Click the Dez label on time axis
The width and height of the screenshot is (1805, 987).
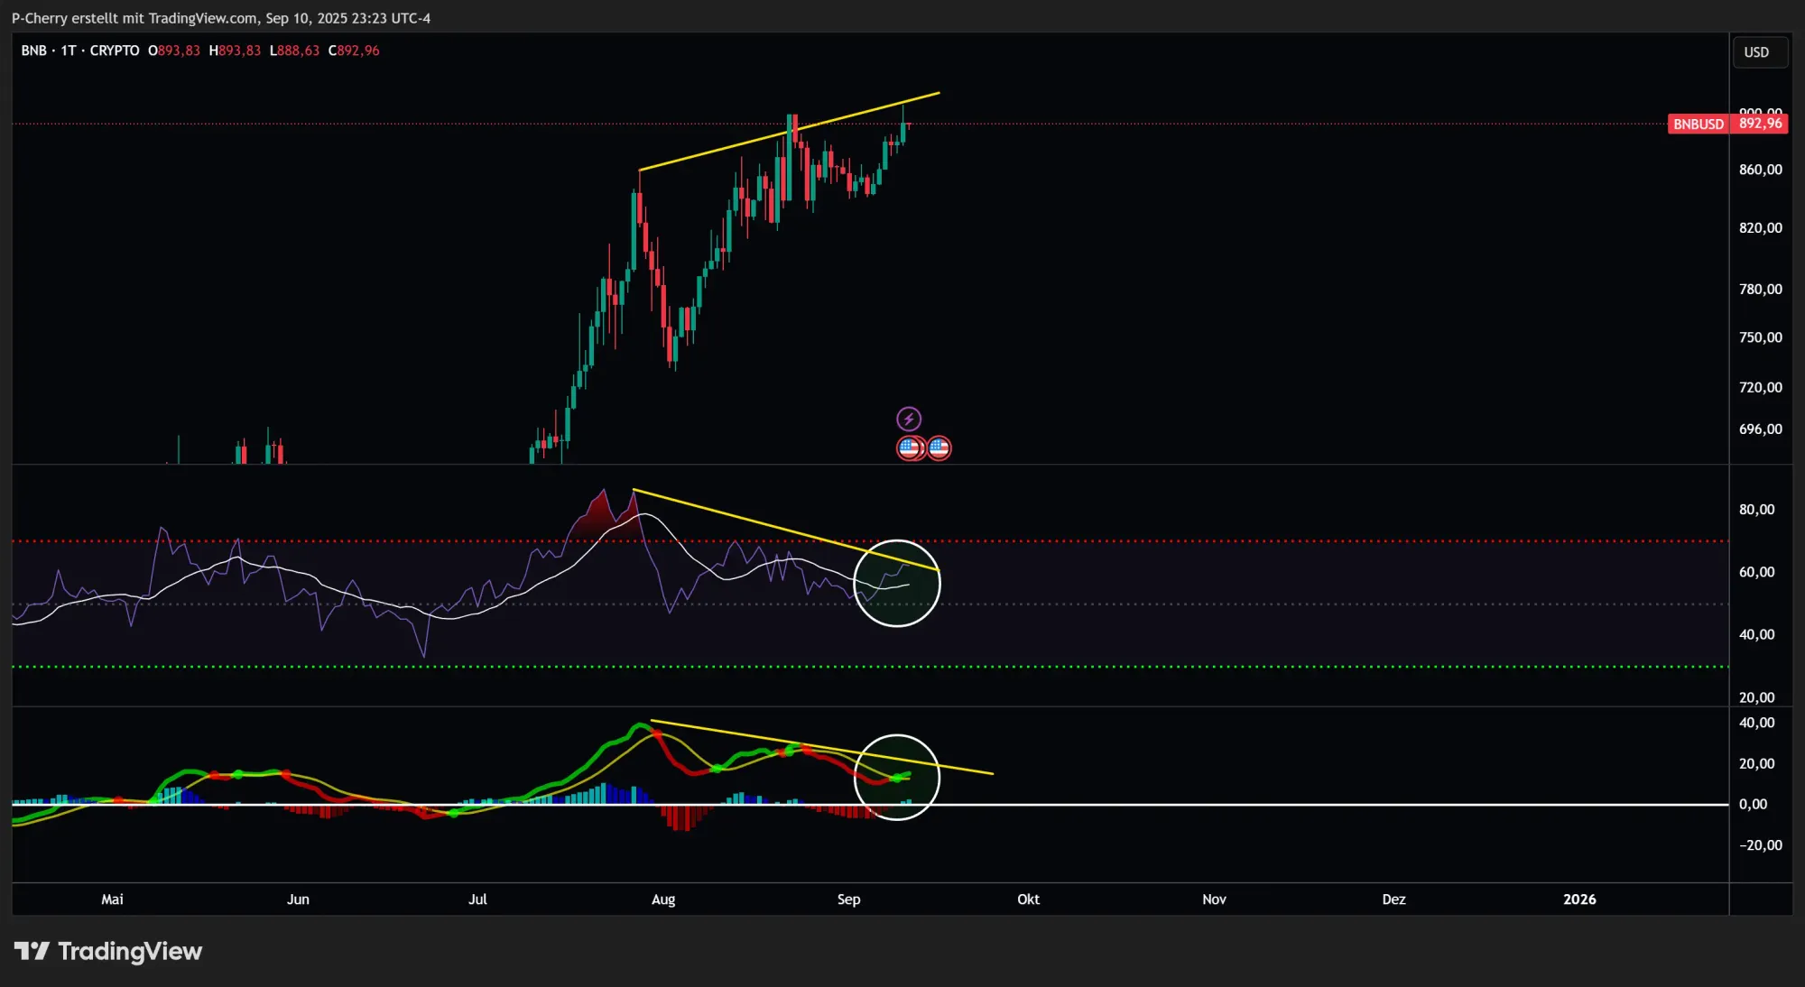(1393, 899)
